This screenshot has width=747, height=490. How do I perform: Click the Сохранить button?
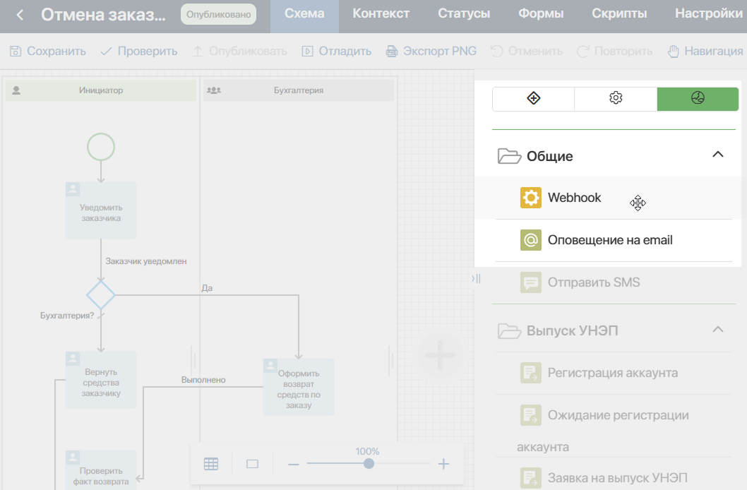point(48,52)
